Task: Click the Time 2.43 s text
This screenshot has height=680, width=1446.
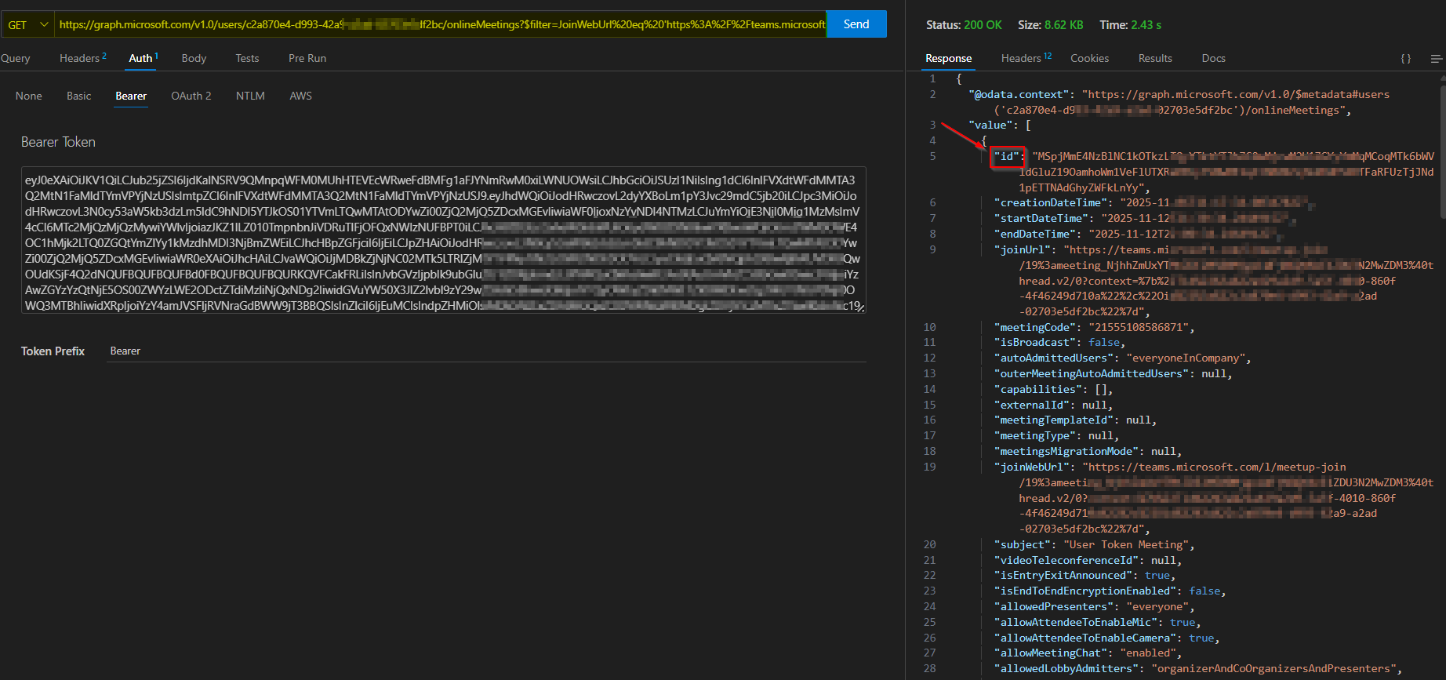Action: 1130,25
